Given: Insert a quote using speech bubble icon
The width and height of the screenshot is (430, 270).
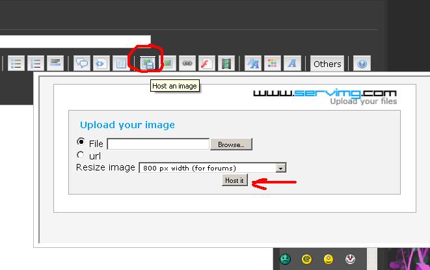Looking at the screenshot, I should click(x=82, y=63).
